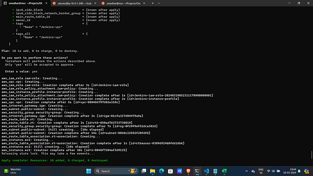This screenshot has width=313, height=176.
Task: Launch Brave browser from the taskbar
Action: pyautogui.click(x=188, y=171)
